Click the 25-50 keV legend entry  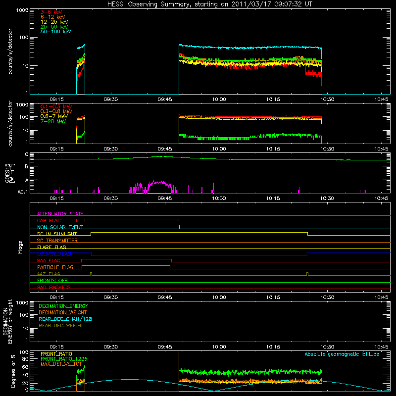pos(54,27)
